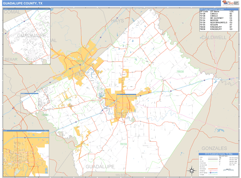Click the Interstate Highways blue line sample

coord(213,173)
